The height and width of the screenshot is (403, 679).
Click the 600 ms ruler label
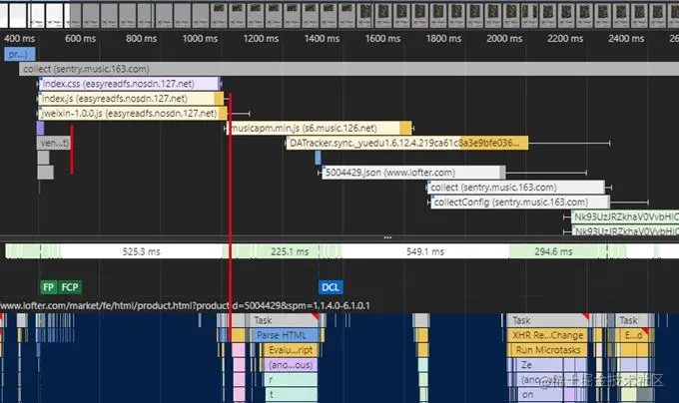tap(80, 39)
